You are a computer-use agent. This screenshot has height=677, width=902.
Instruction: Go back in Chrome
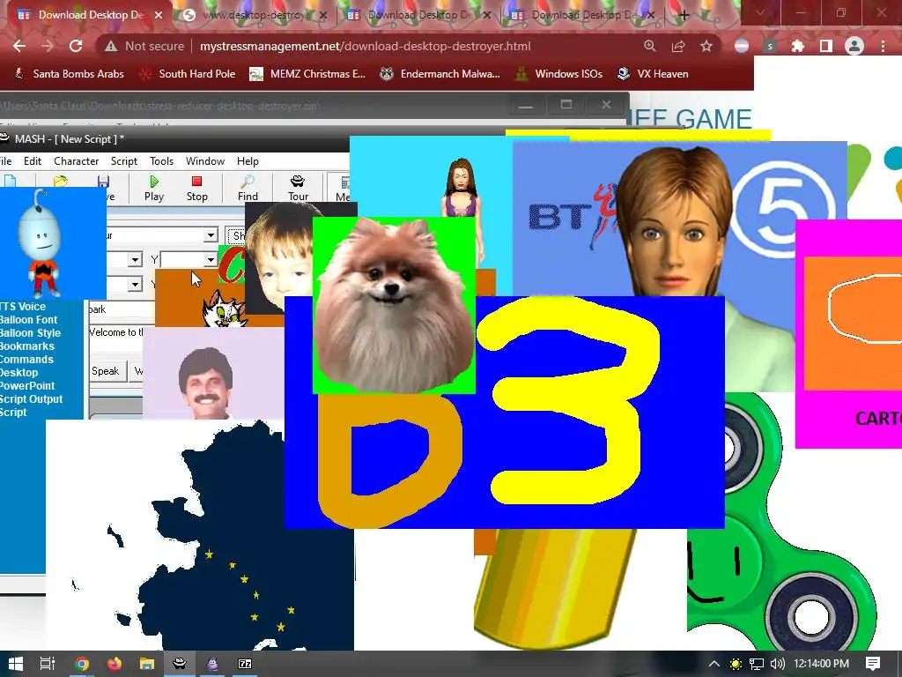click(x=19, y=46)
